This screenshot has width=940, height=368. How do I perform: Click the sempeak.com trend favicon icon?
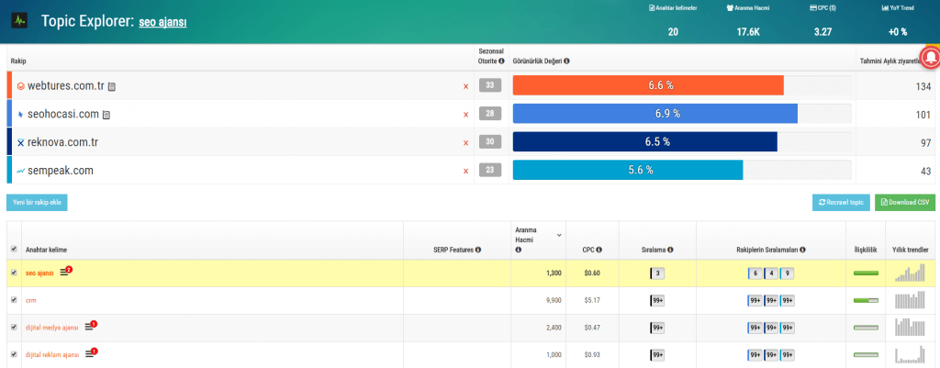(21, 171)
